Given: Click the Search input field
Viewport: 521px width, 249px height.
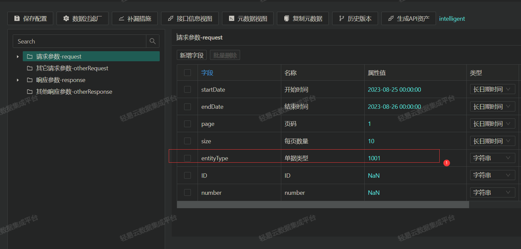Looking at the screenshot, I should point(79,41).
